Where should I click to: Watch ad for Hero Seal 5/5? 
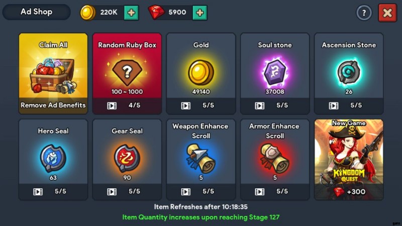pos(53,192)
